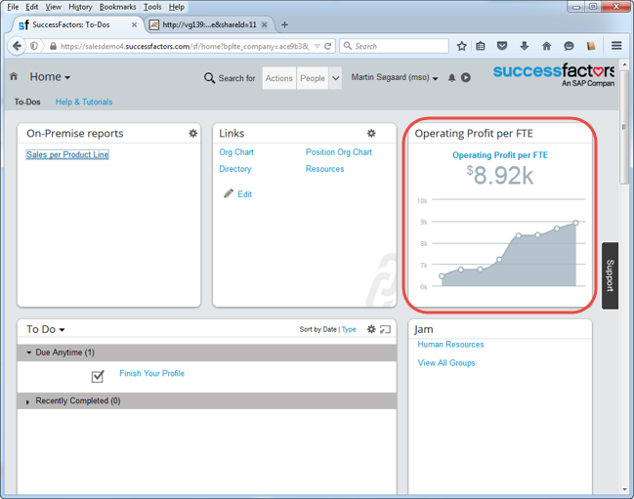
Task: Collapse the Due Anytime (1) section
Action: click(x=28, y=353)
